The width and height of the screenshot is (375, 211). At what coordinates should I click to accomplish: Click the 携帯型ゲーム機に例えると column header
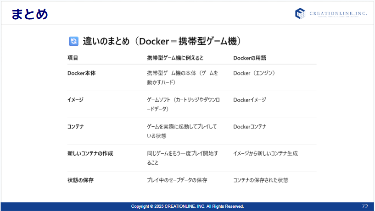[x=175, y=58]
